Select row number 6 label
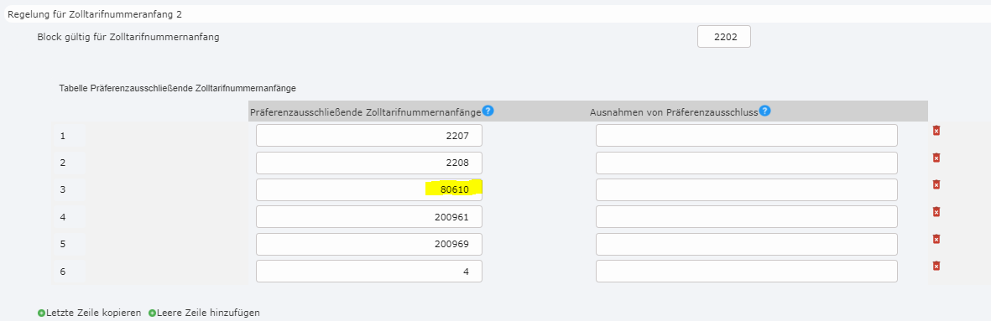Viewport: 991px width, 321px height. pyautogui.click(x=62, y=272)
